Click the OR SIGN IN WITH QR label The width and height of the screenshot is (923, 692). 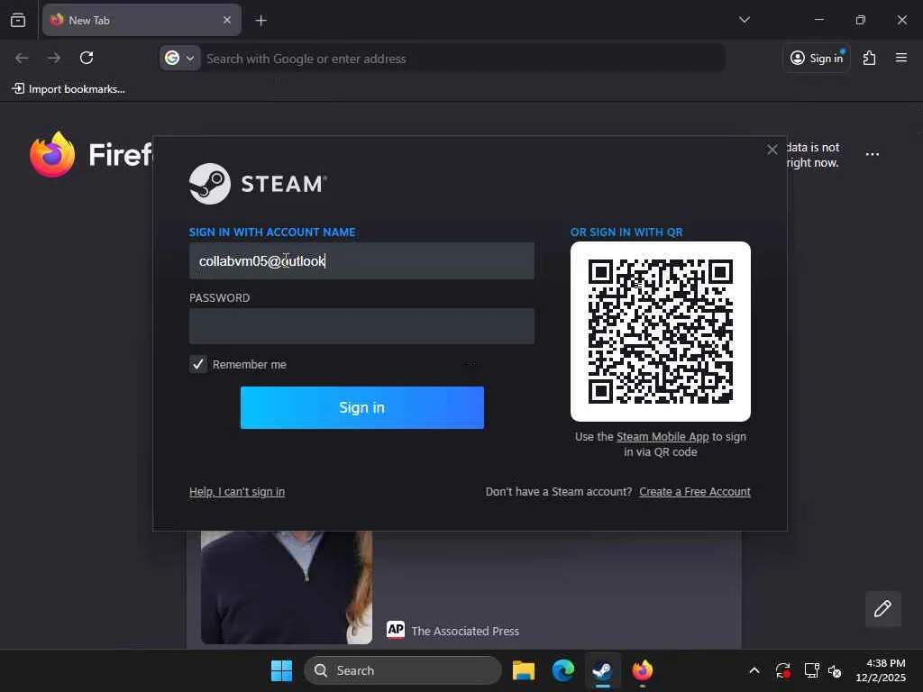click(x=626, y=232)
